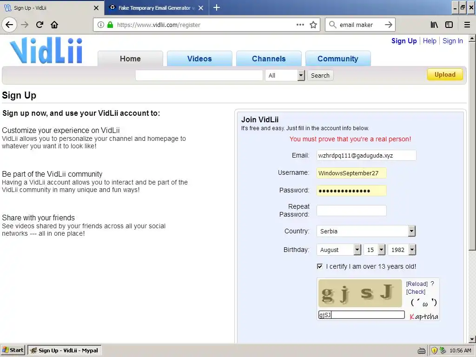
Task: Click the captcha Reload link
Action: point(417,284)
